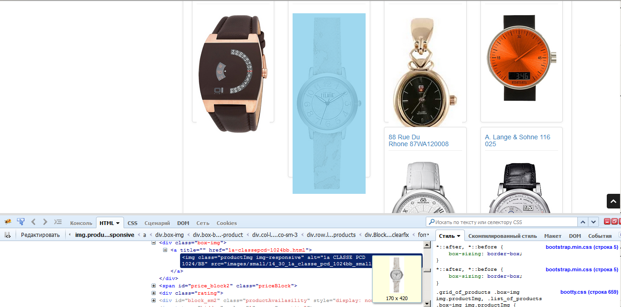621x307 pixels.
Task: Open the main DOM panel tab
Action: click(183, 223)
